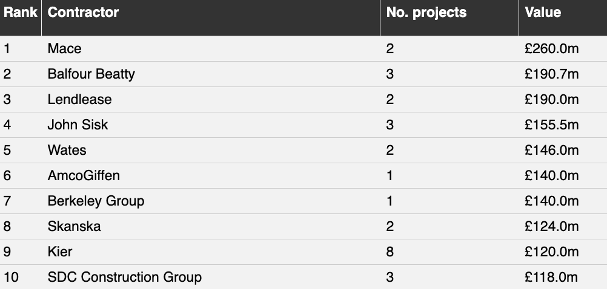The image size is (607, 289).
Task: Select Kier's project count of 8
Action: (x=390, y=252)
